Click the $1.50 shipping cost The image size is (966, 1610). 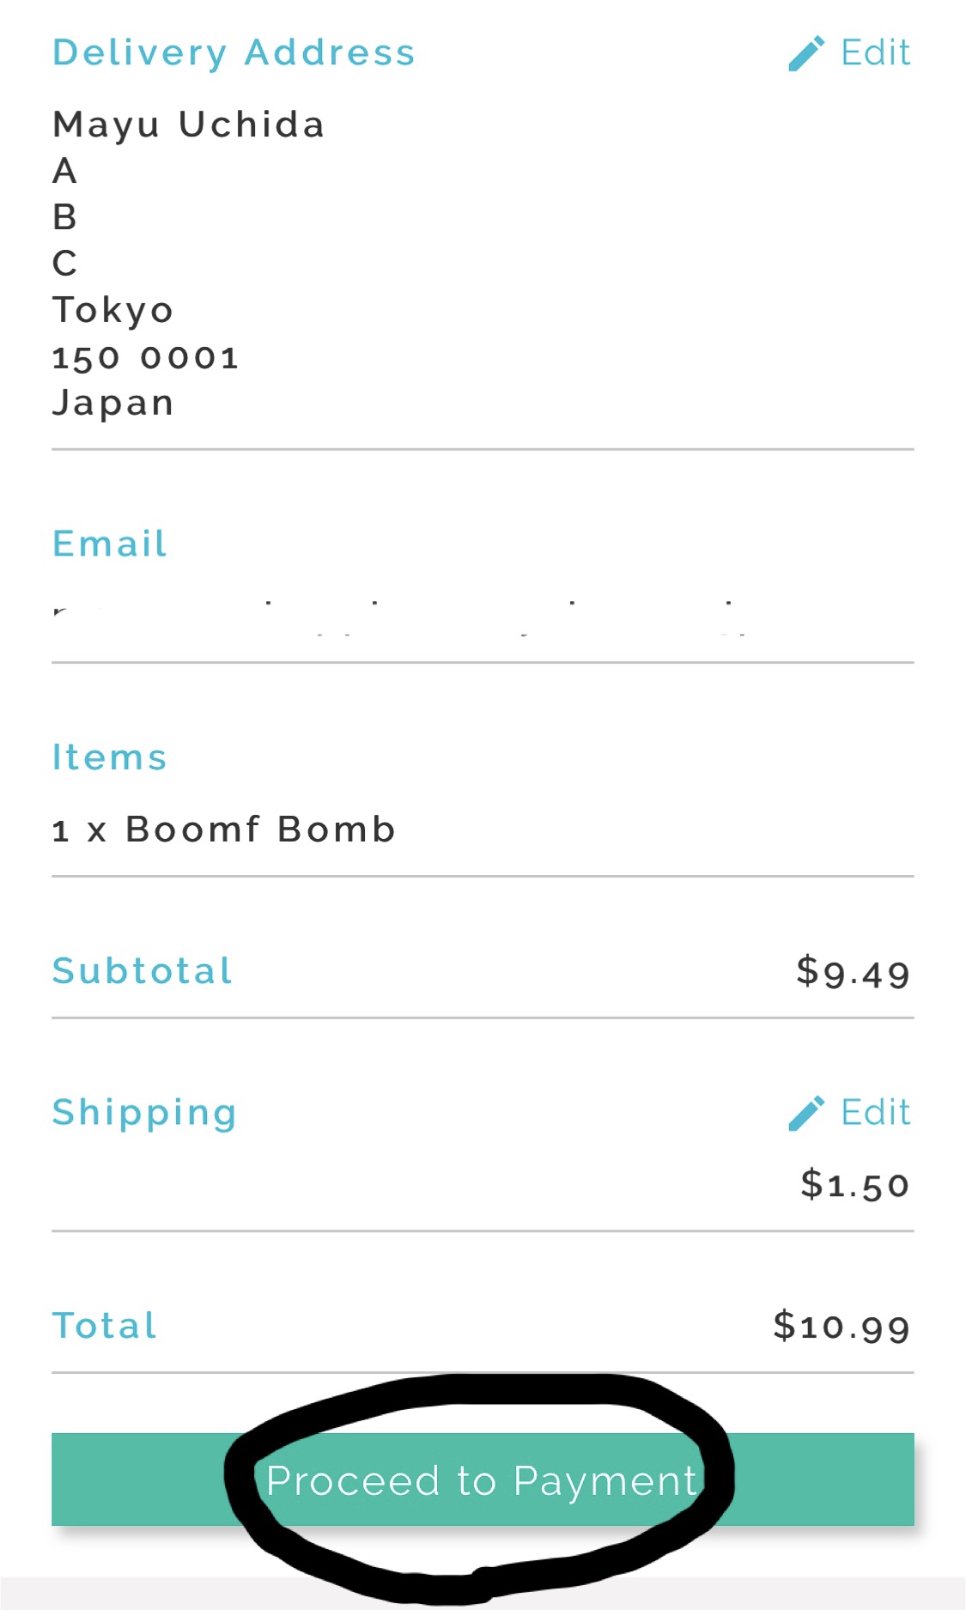click(x=854, y=1185)
